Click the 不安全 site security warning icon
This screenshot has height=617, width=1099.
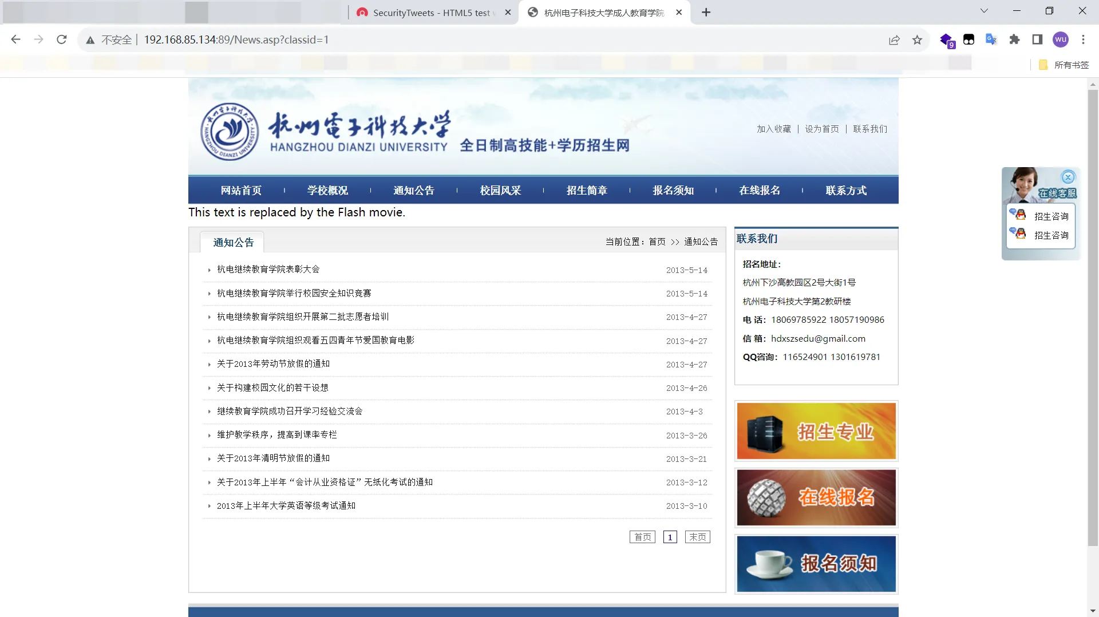pyautogui.click(x=90, y=39)
